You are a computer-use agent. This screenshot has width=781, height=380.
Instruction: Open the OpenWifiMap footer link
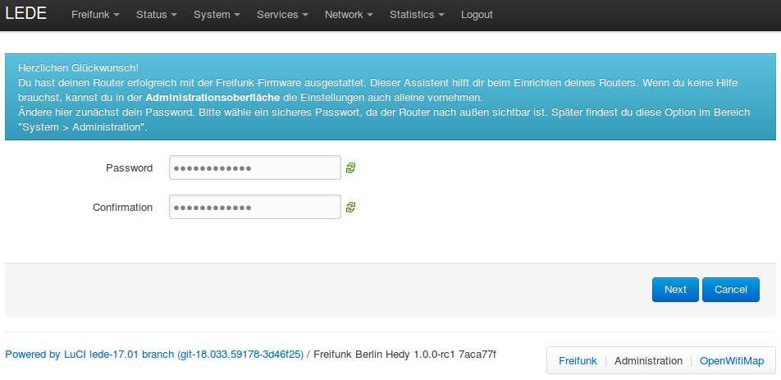(731, 361)
